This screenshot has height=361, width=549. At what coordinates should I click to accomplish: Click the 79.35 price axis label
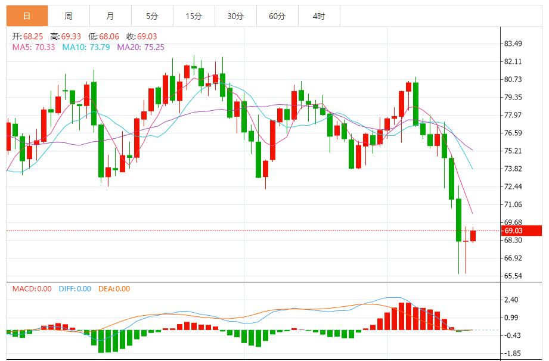513,97
